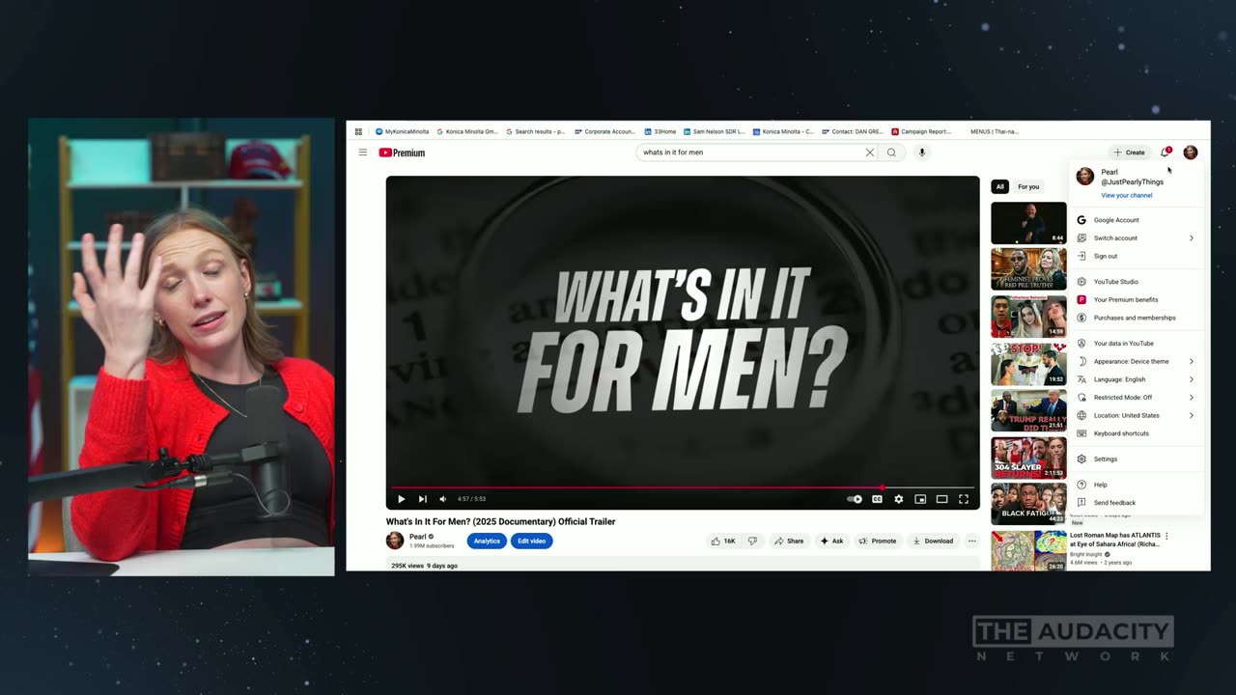Open the more actions ellipsis under the video
1236x695 pixels.
[x=971, y=541]
